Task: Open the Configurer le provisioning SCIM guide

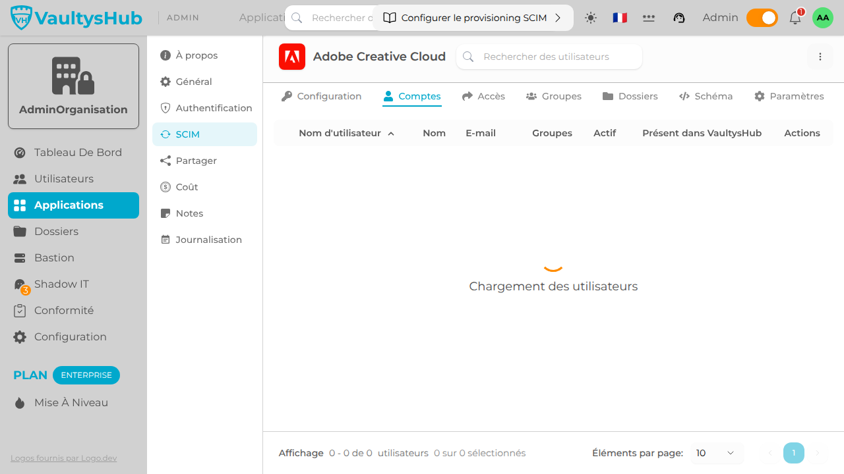Action: point(473,18)
